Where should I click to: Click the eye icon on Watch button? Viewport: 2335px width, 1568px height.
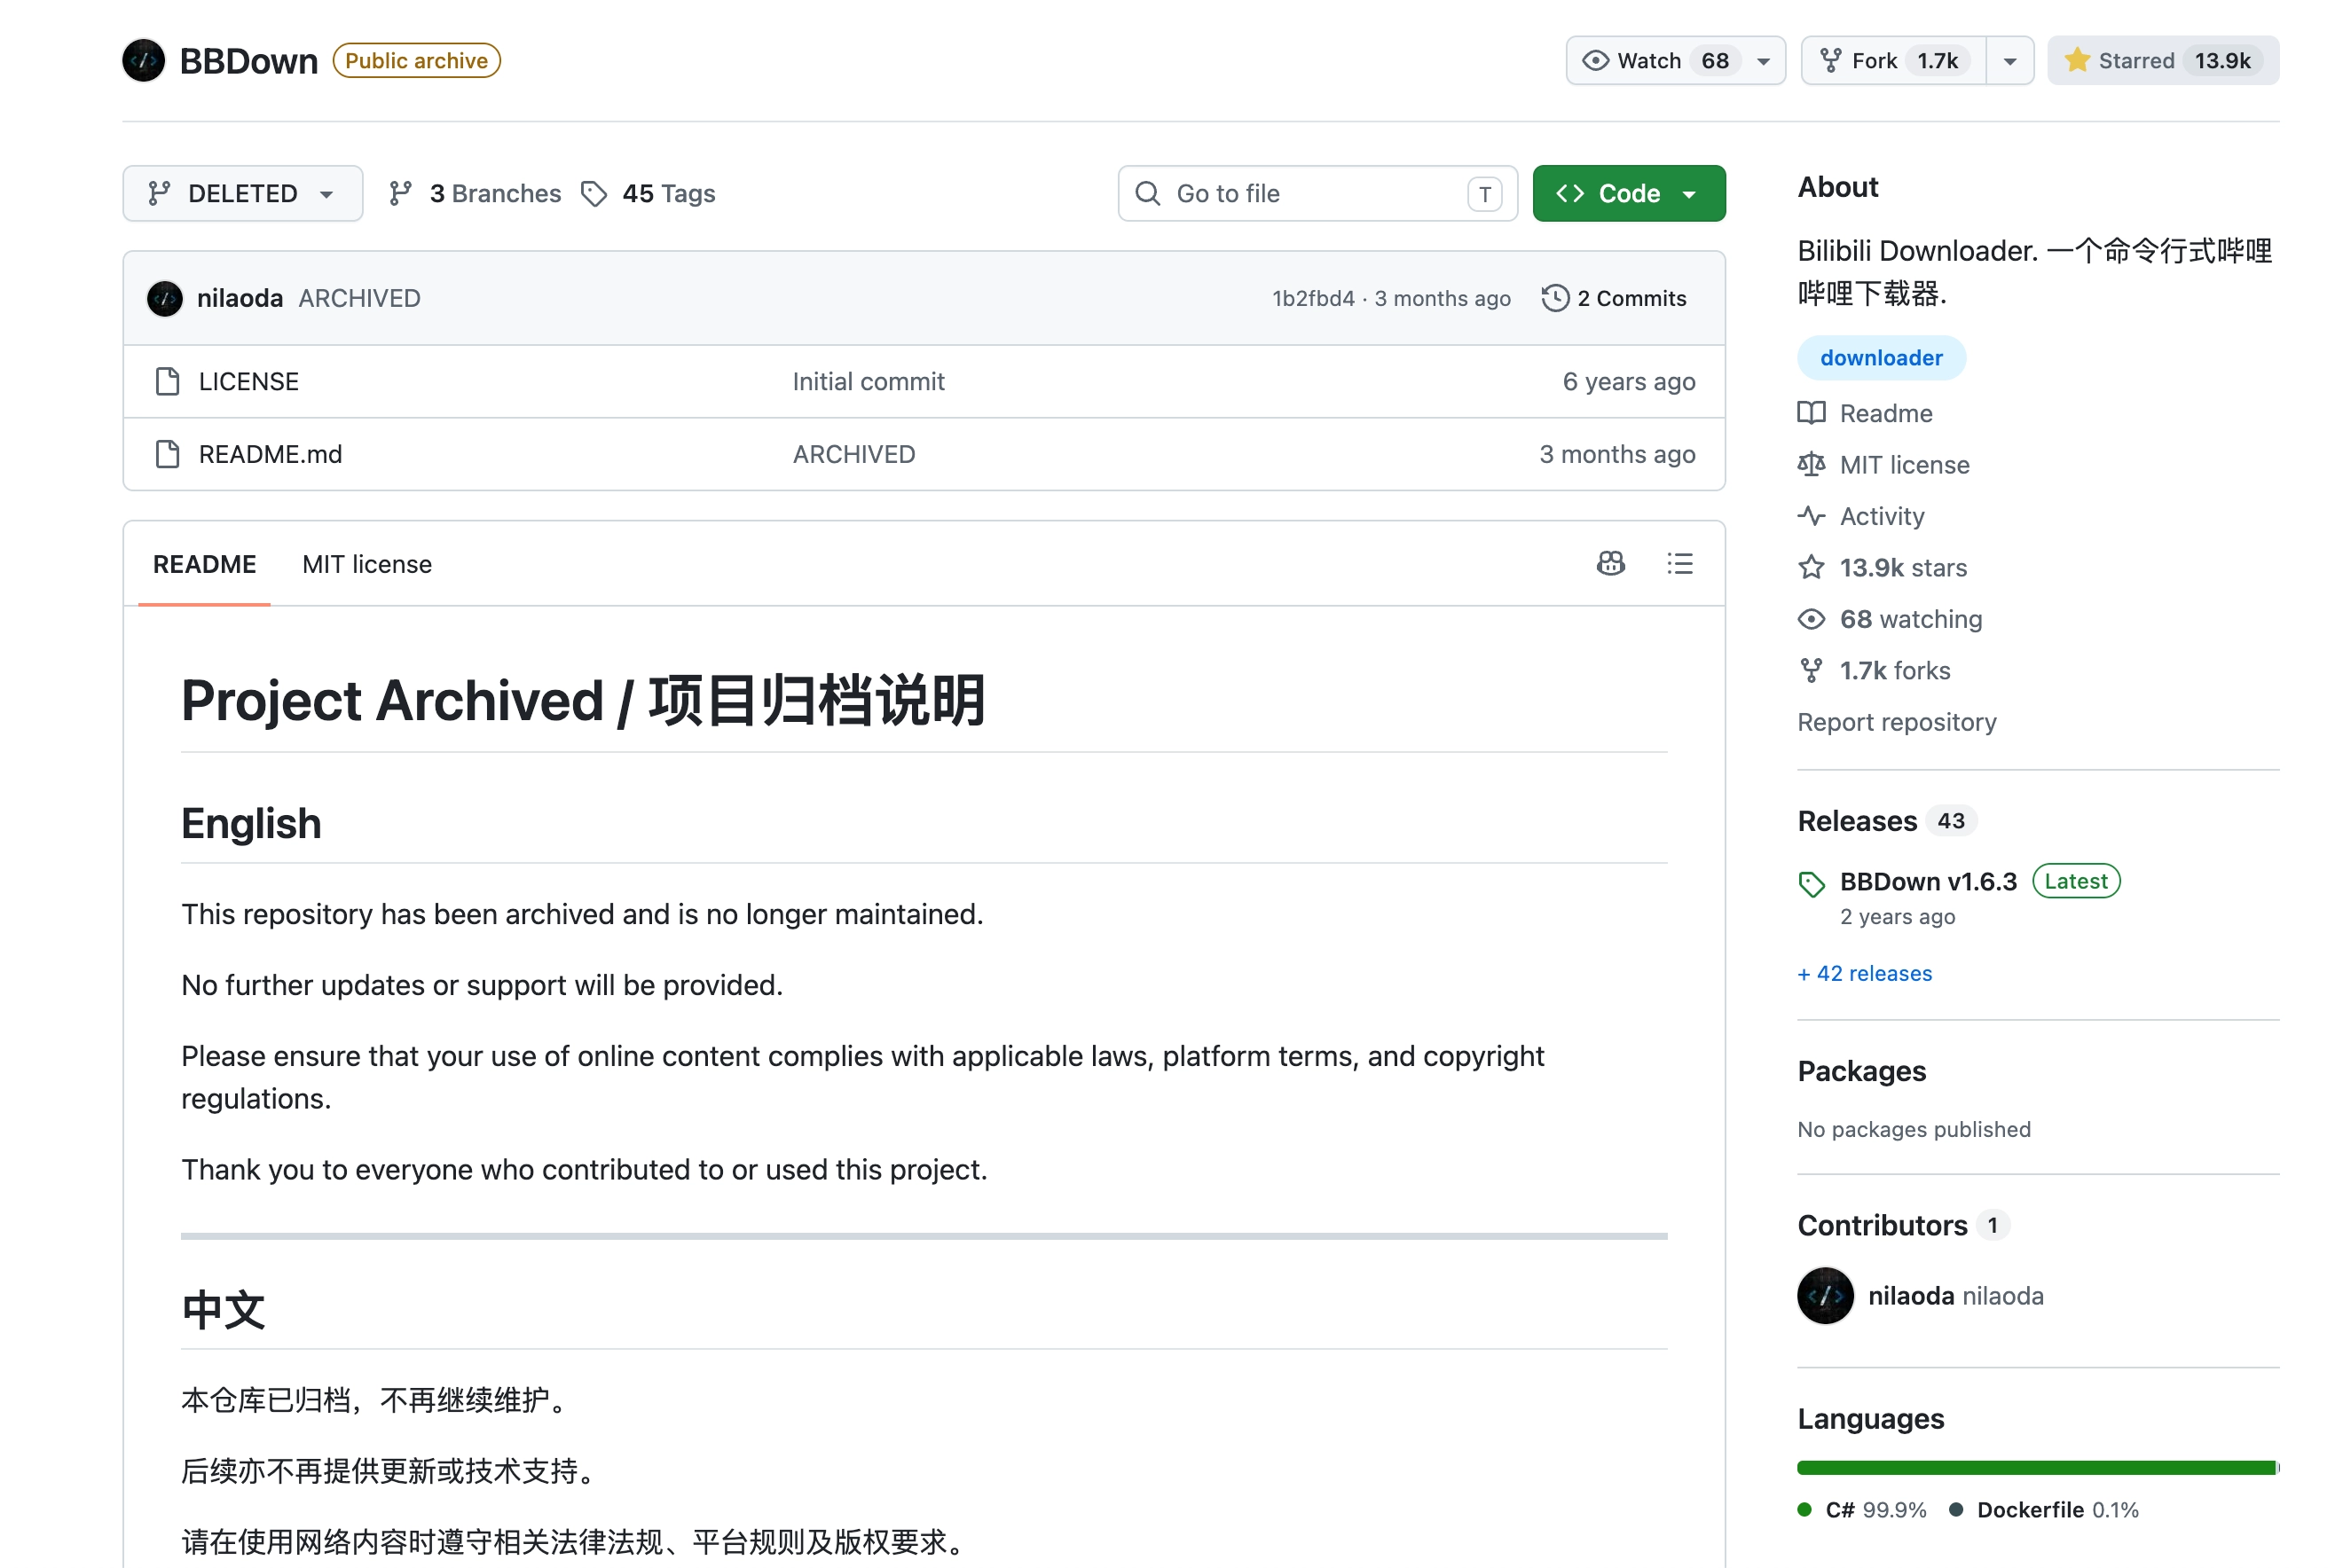coord(1595,61)
